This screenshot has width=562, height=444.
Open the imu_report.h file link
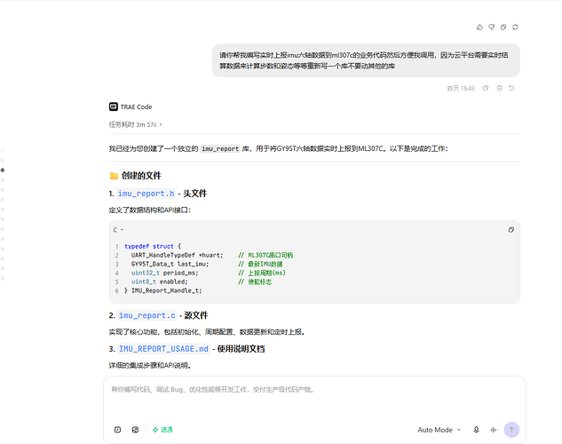point(146,194)
